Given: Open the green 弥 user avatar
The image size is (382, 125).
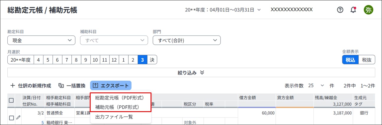Looking at the screenshot, I should (368, 10).
